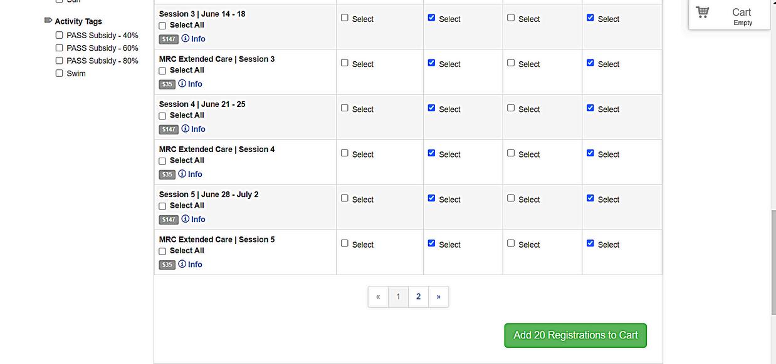Click the $35 price badge for Extended Care Session 5
The image size is (776, 364).
[167, 265]
